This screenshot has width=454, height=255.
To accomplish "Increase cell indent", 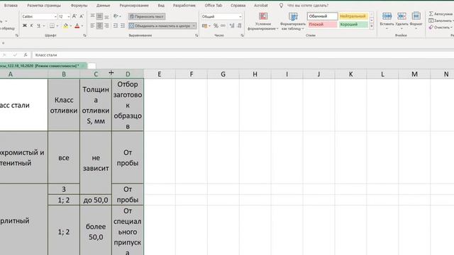I will [x=123, y=25].
